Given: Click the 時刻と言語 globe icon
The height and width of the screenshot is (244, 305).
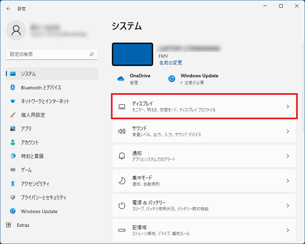Looking at the screenshot, I should (13, 156).
